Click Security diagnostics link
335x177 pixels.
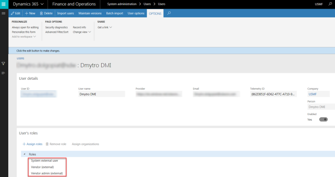pos(56,27)
